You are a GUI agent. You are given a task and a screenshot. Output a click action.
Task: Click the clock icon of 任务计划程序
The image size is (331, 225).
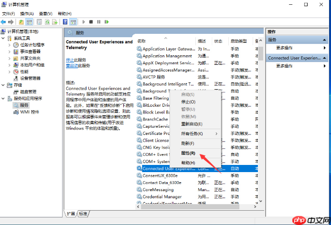[x=16, y=45]
